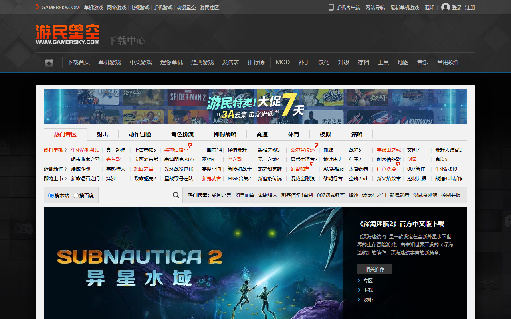Open the 荒野大镖客2 game link
The width and height of the screenshot is (511, 319).
click(448, 150)
